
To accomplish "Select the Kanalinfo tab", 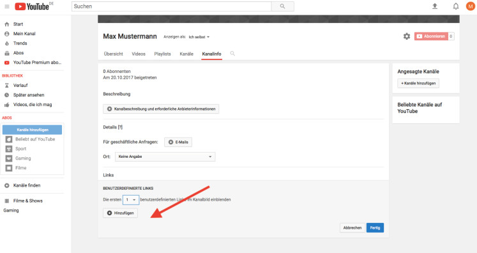I will 211,54.
